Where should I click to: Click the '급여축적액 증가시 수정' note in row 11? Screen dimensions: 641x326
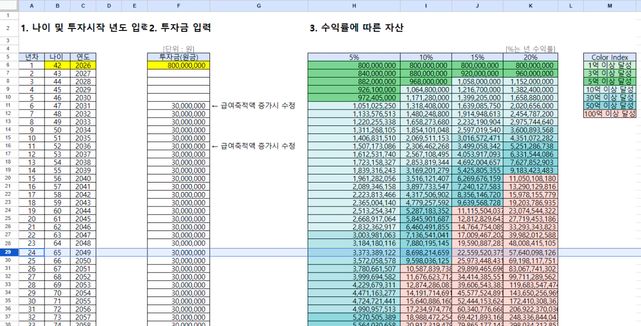point(253,106)
